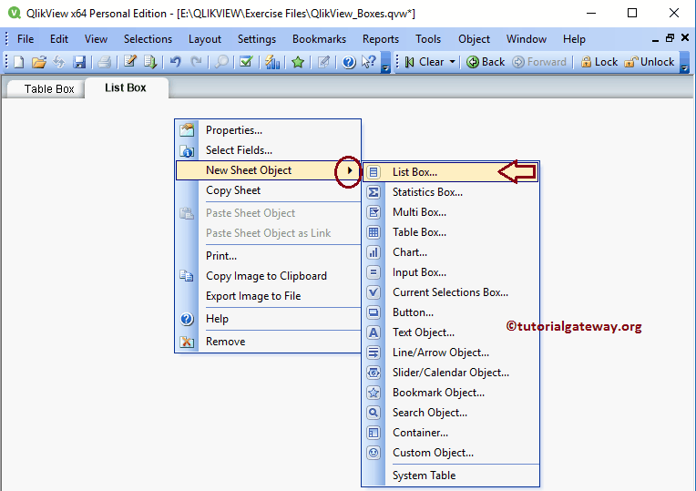
Task: Save the document with the floppy disk icon
Action: [79, 62]
